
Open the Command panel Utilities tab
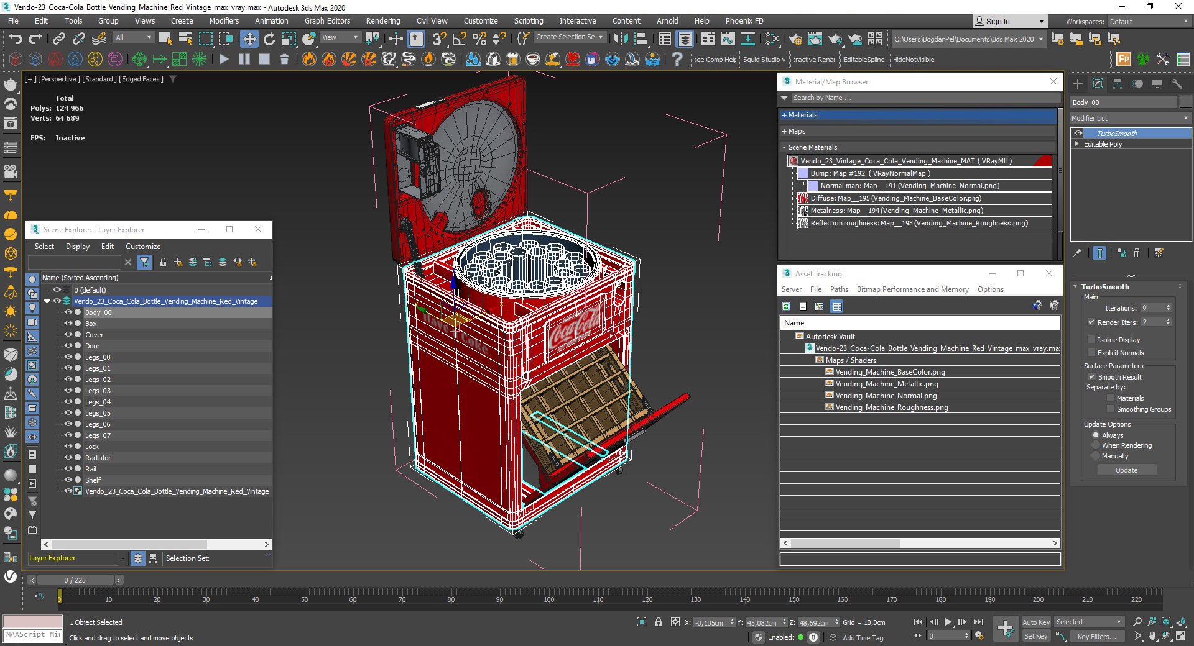click(x=1177, y=84)
